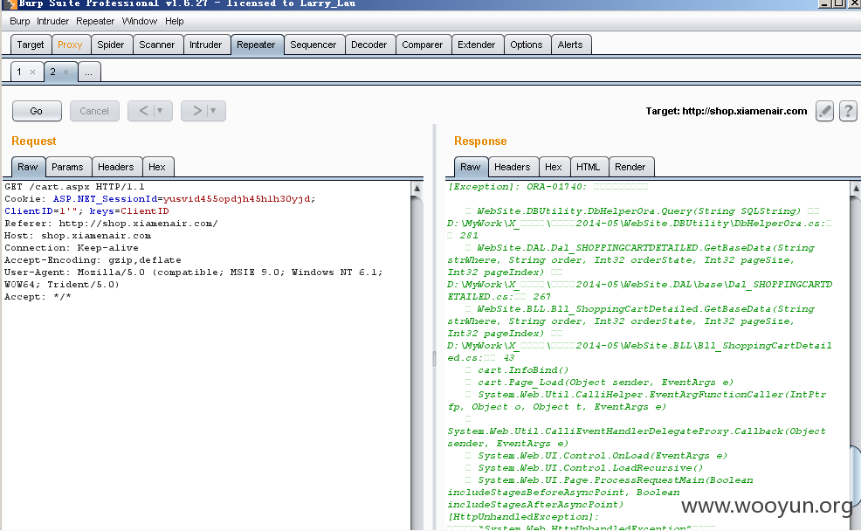Click the cart.Page_Load stack trace line
Viewport: 861px width, 531px height.
[605, 383]
